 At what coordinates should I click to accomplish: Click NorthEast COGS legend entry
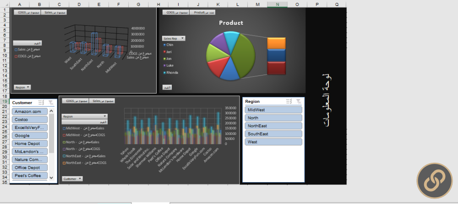85,163
